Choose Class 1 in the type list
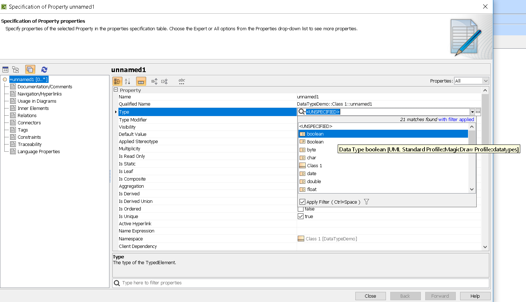The width and height of the screenshot is (526, 302). 314,165
